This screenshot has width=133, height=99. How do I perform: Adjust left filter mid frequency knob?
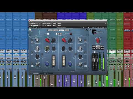point(37,48)
